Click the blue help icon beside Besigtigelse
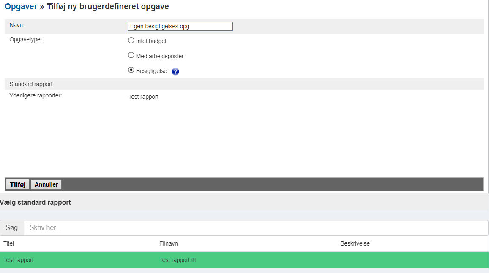The image size is (489, 273). pyautogui.click(x=175, y=72)
